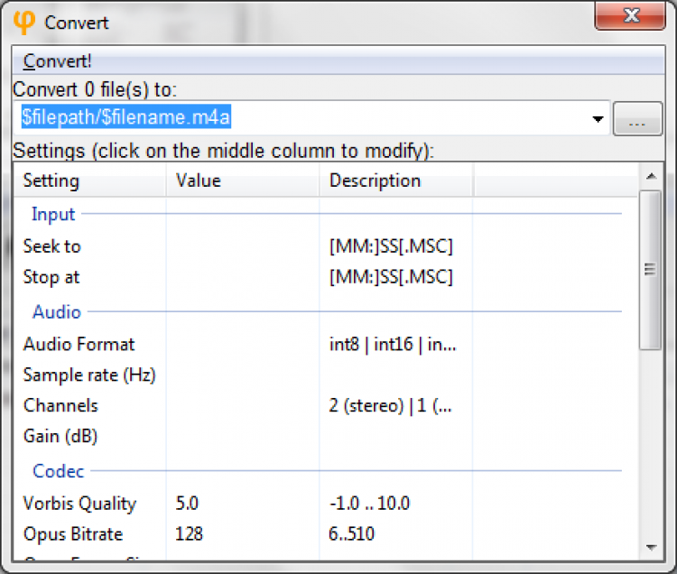Click the vertical scrollbar thumb
Image resolution: width=677 pixels, height=574 pixels.
coord(651,269)
